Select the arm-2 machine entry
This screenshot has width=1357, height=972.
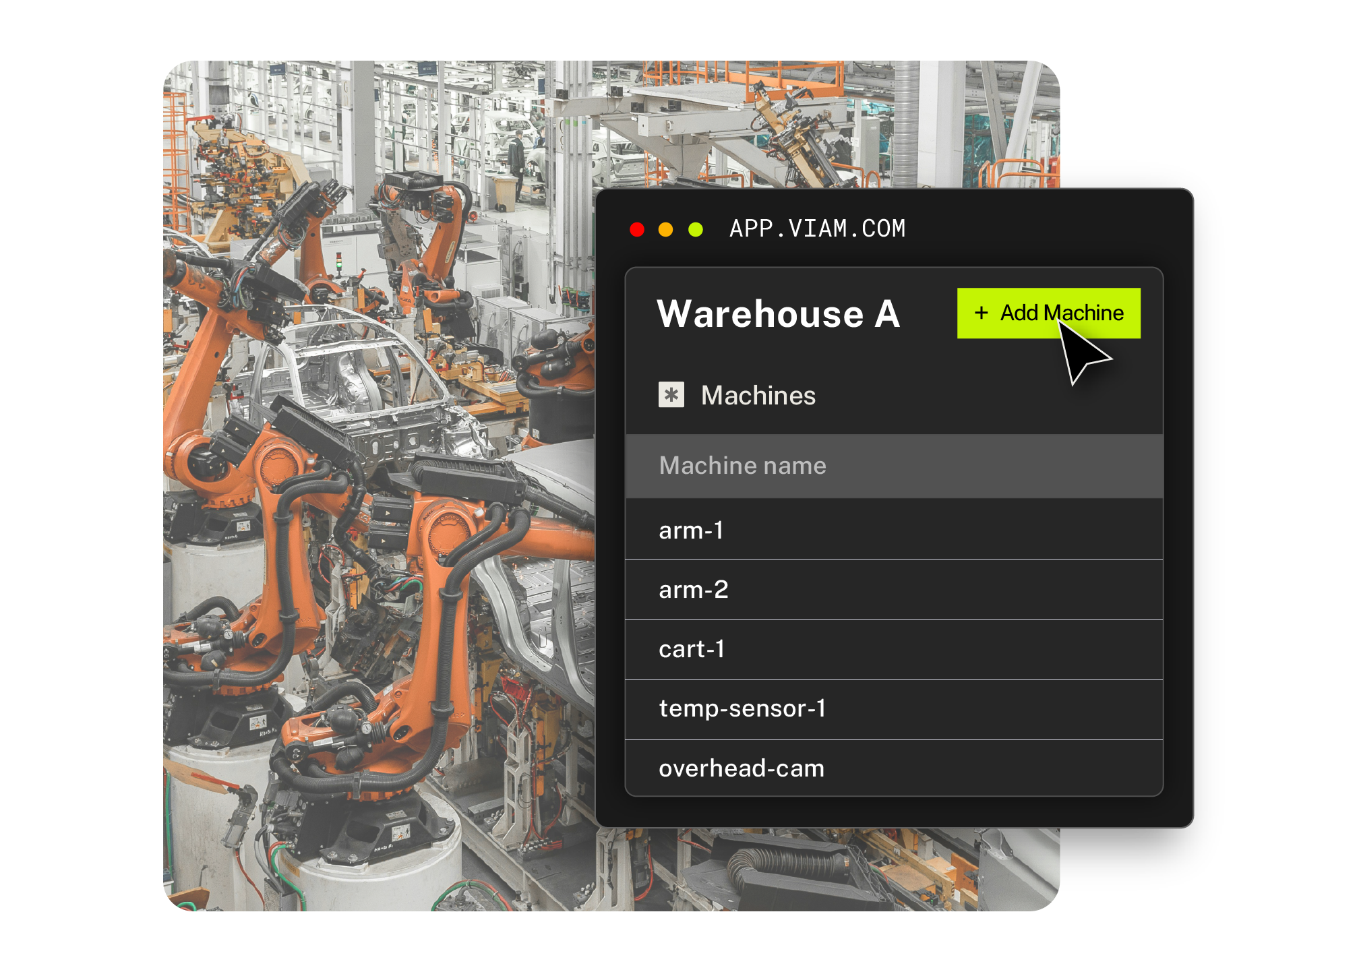pyautogui.click(x=693, y=590)
